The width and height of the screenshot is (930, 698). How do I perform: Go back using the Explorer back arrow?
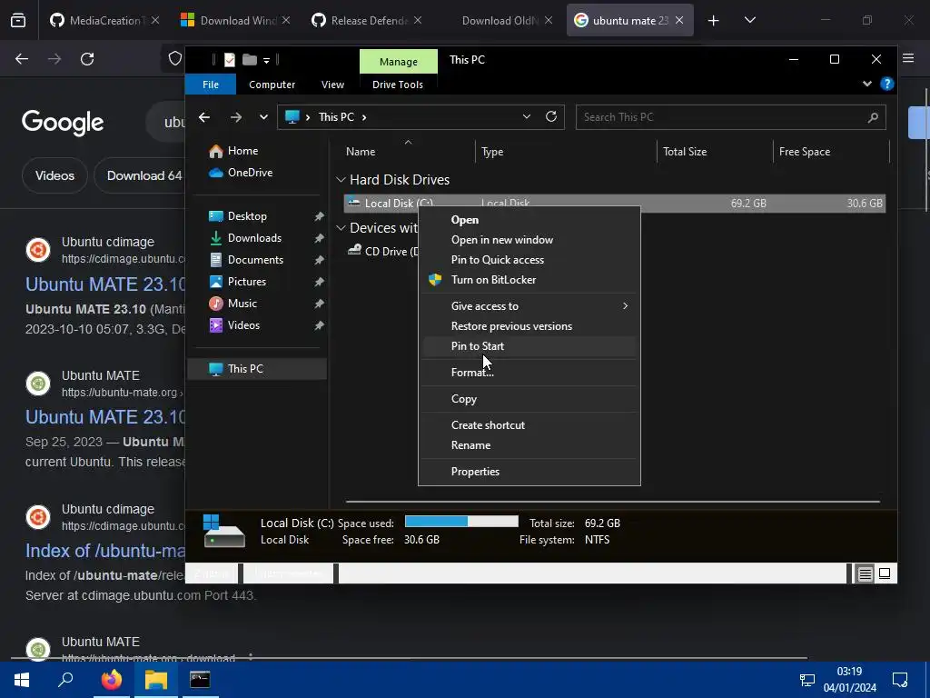tap(204, 117)
